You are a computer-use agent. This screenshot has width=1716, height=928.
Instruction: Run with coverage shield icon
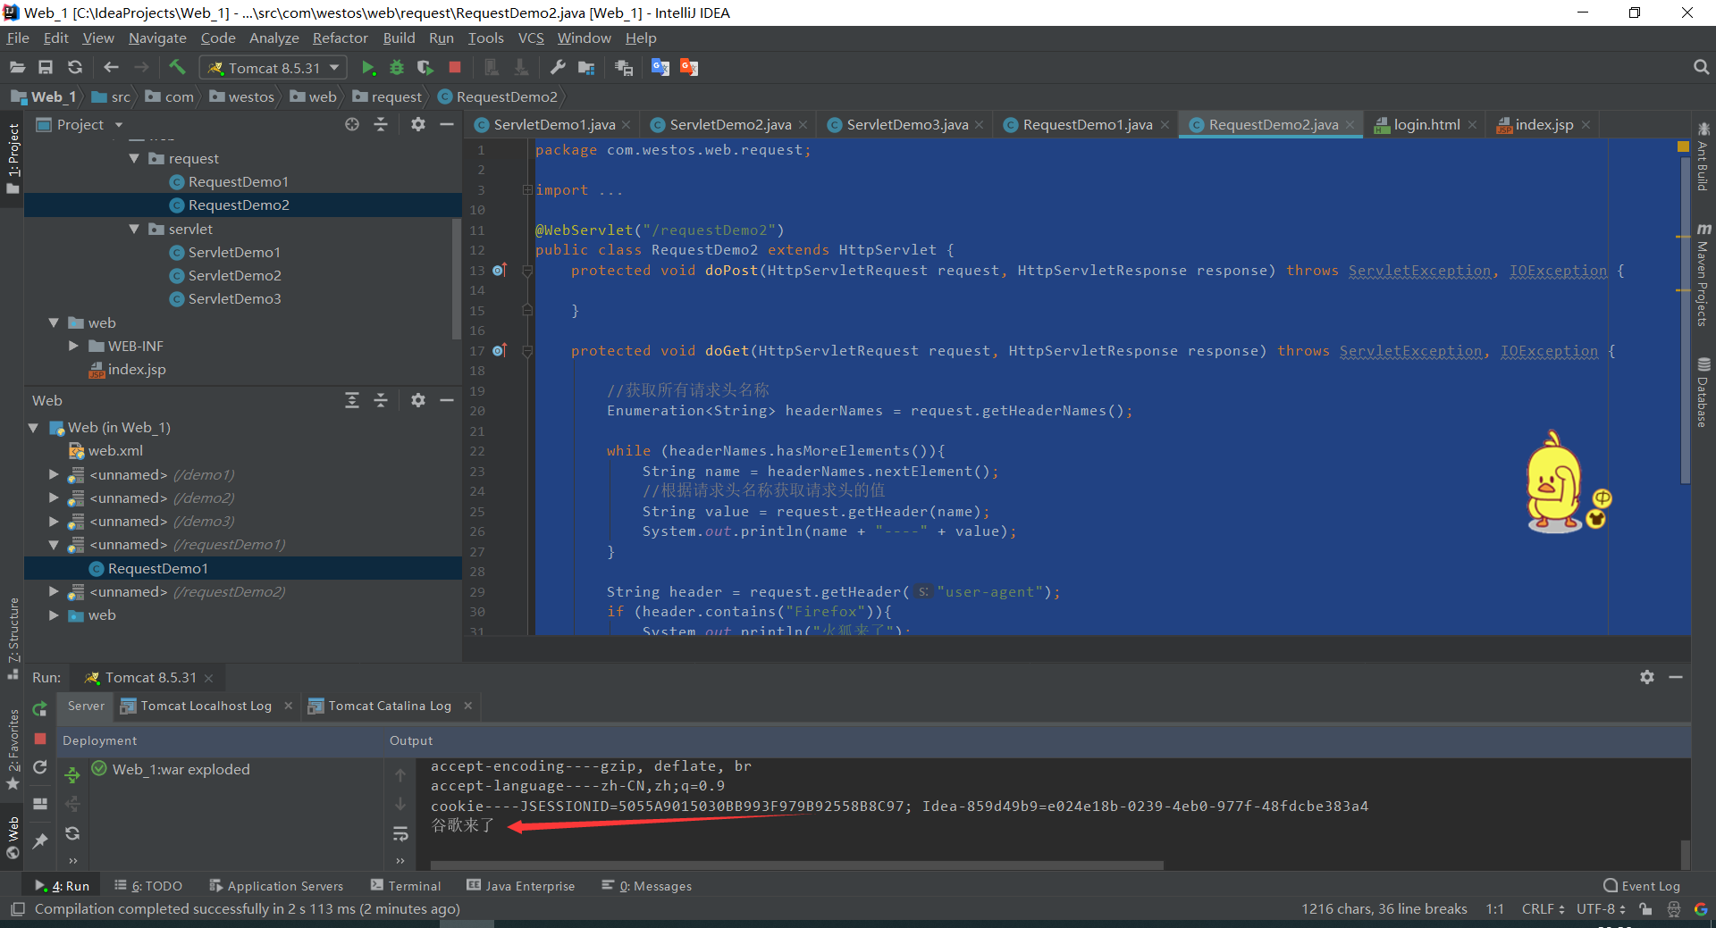425,67
